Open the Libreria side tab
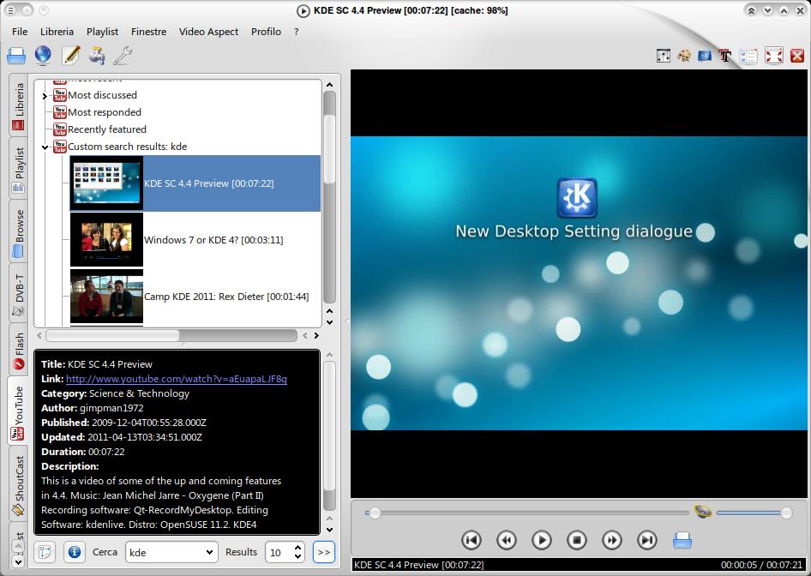Image resolution: width=811 pixels, height=576 pixels. tap(19, 105)
